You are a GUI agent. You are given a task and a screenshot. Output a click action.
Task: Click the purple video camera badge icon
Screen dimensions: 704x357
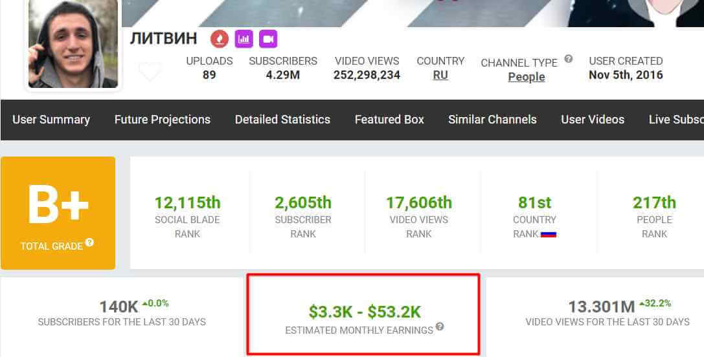point(268,39)
